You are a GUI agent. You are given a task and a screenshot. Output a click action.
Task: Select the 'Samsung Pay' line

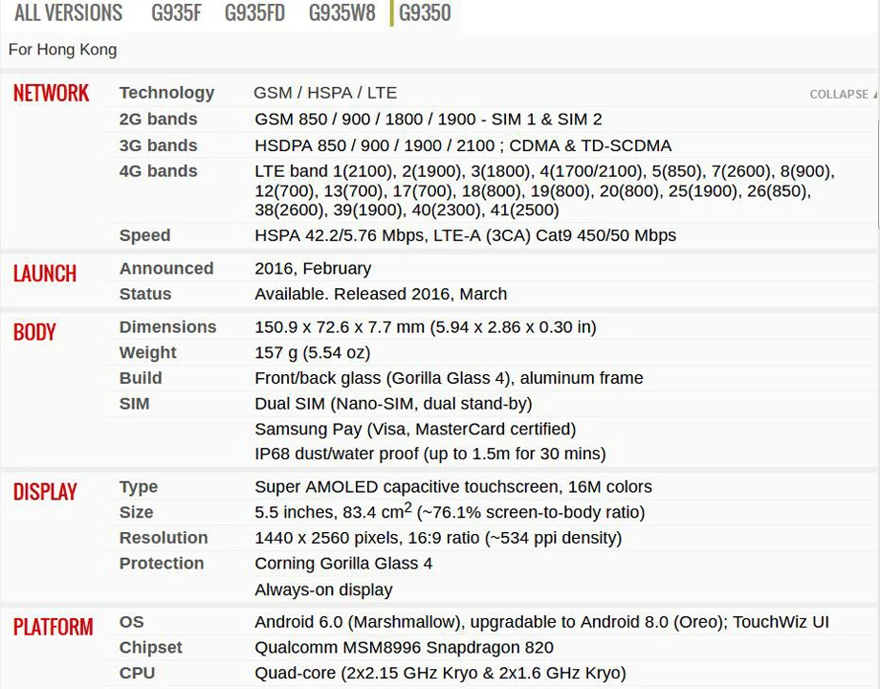point(415,429)
